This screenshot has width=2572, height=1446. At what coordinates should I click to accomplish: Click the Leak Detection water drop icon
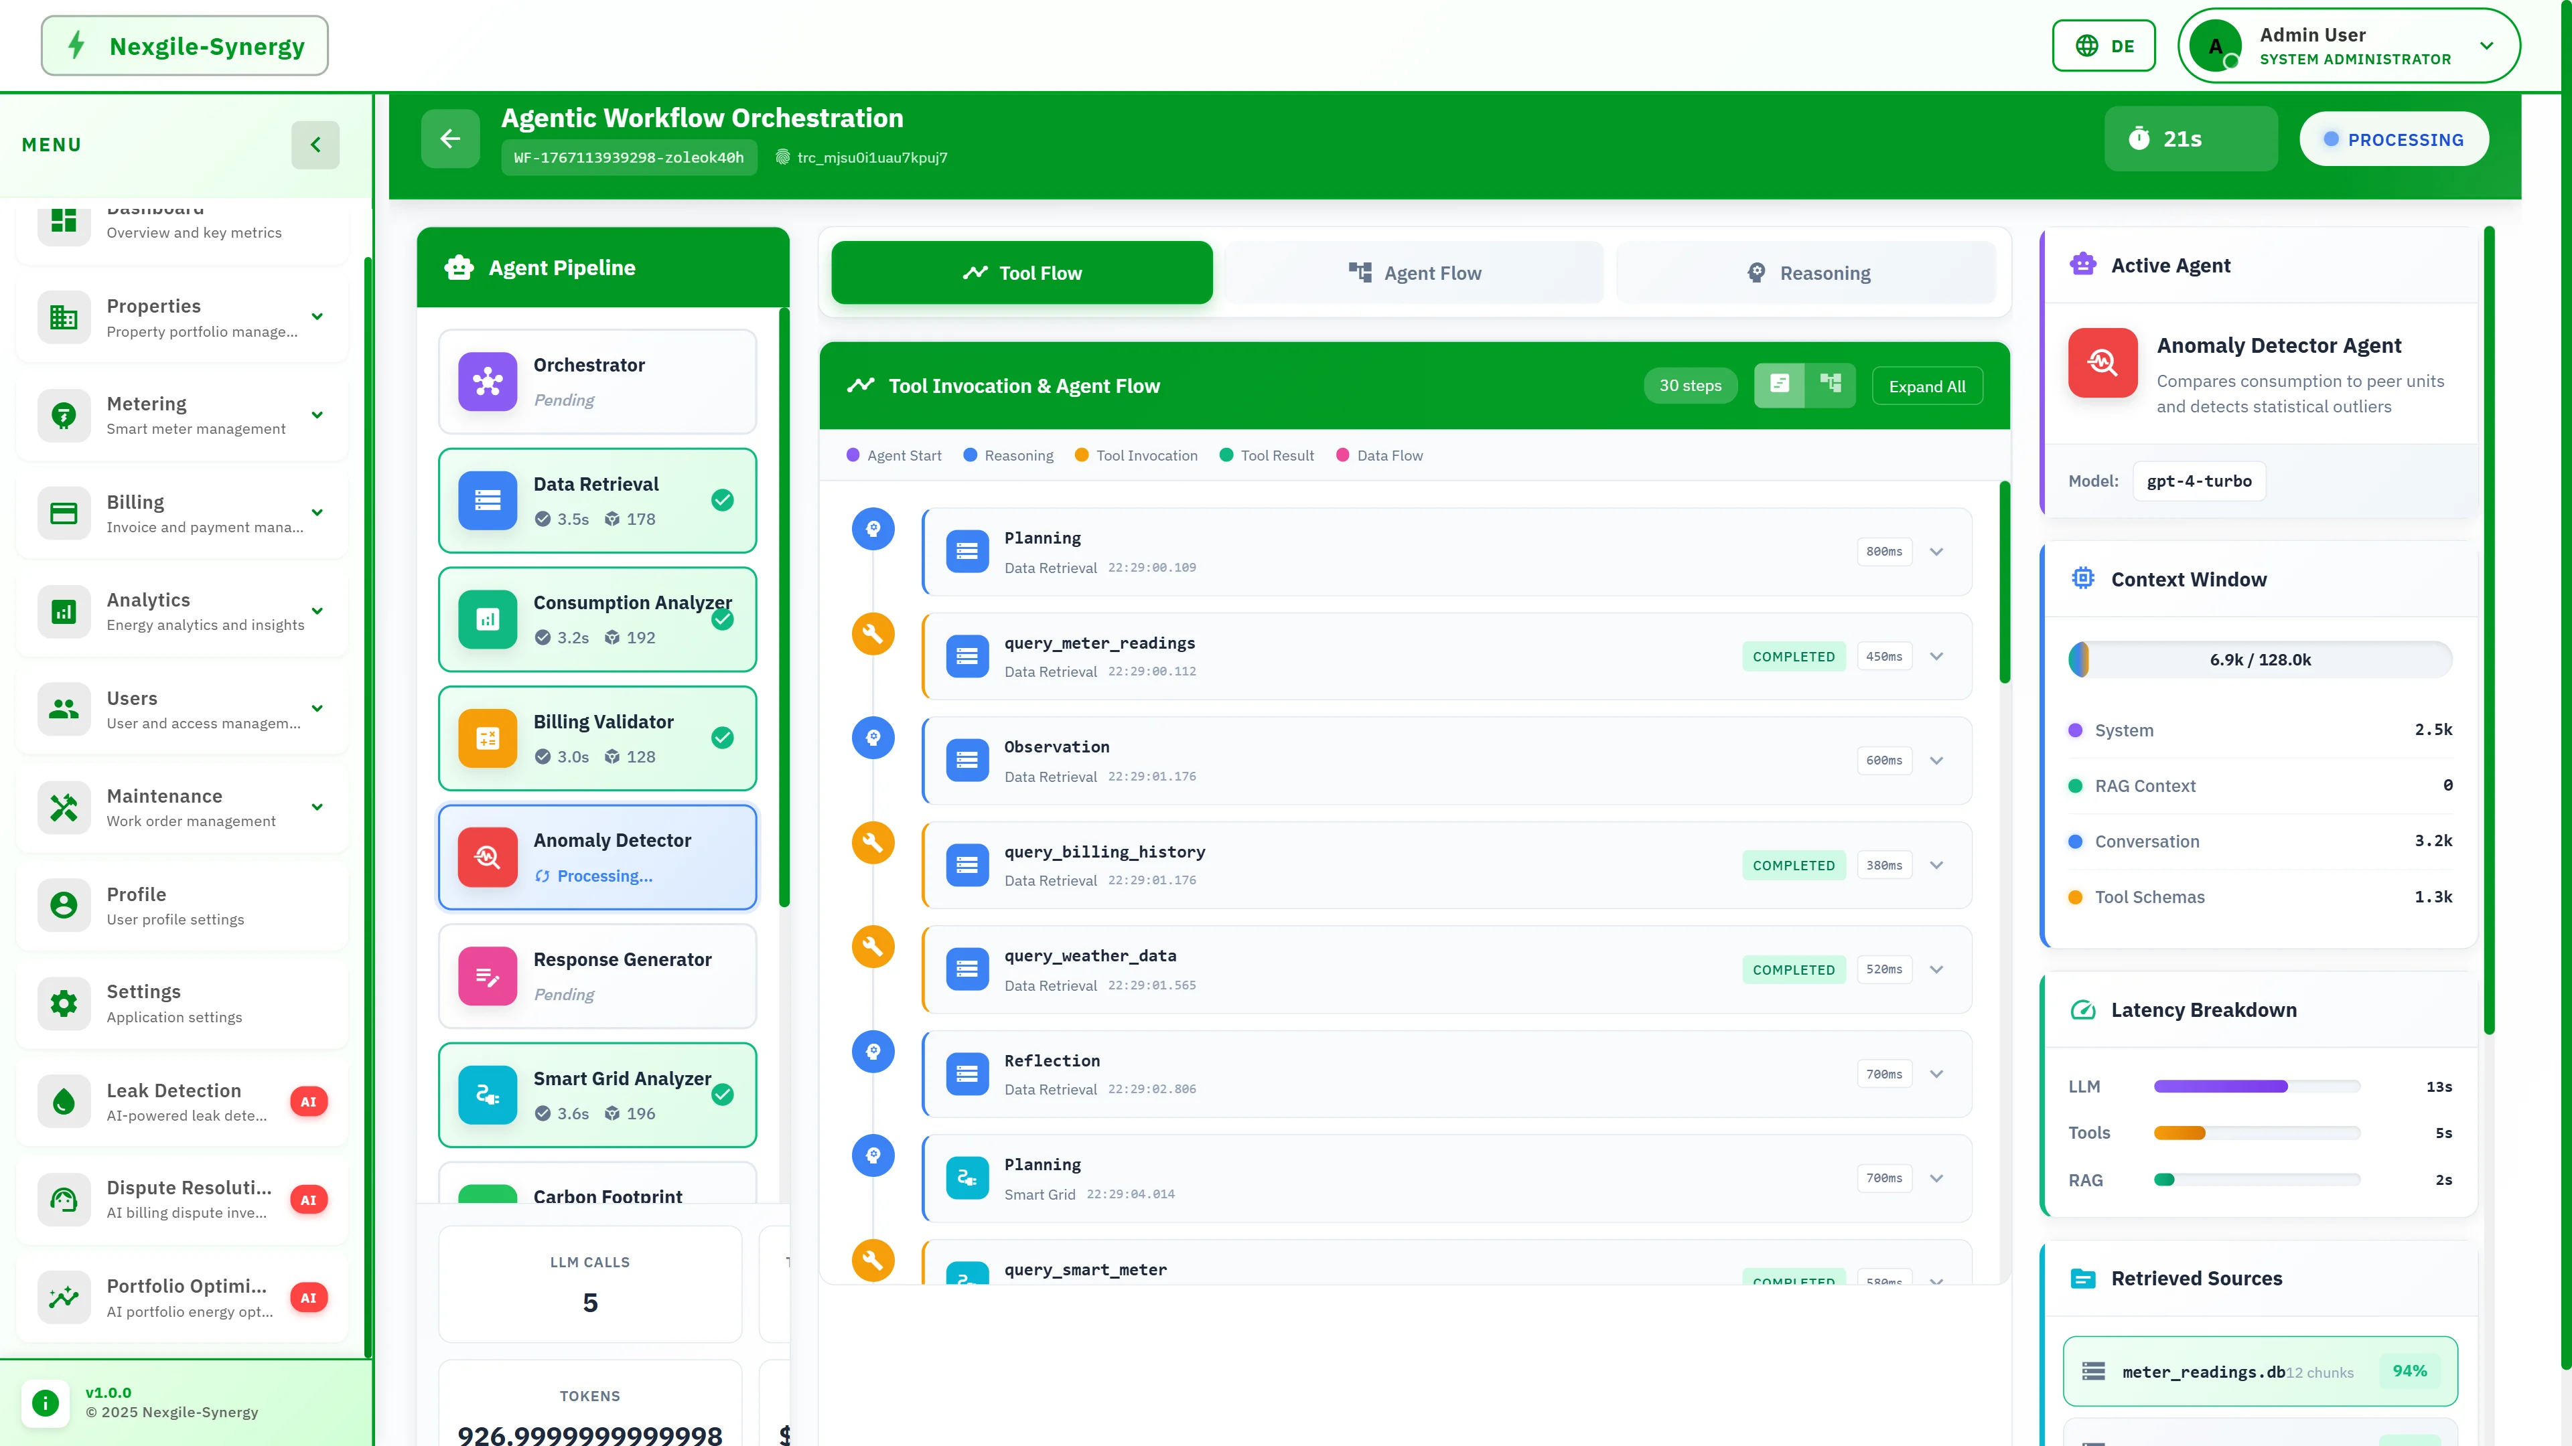coord(64,1102)
